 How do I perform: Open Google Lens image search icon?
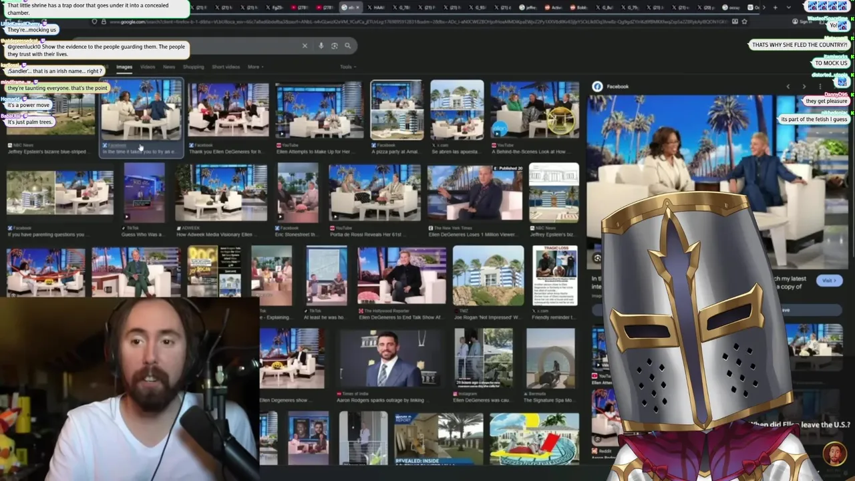coord(335,46)
